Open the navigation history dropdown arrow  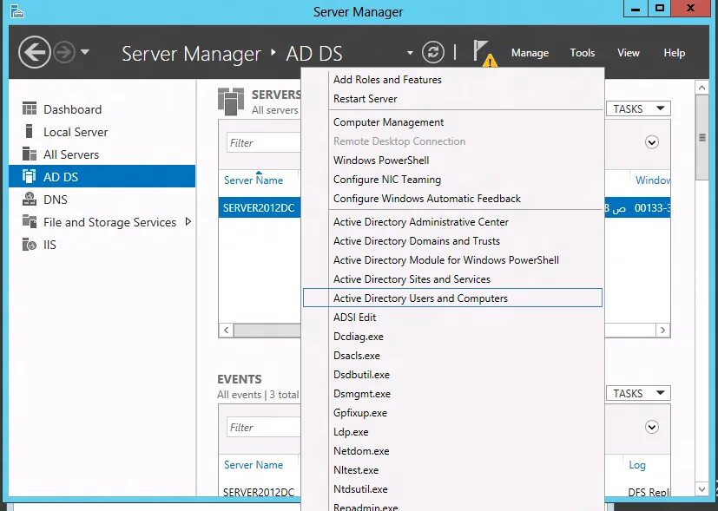(85, 52)
